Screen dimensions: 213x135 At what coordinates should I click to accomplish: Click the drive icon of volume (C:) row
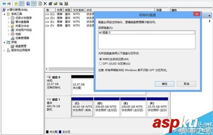47,14
